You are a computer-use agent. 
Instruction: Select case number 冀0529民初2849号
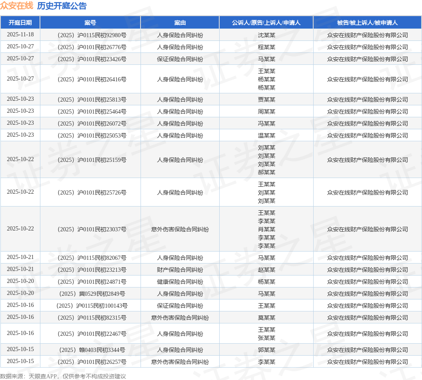[x=92, y=294]
